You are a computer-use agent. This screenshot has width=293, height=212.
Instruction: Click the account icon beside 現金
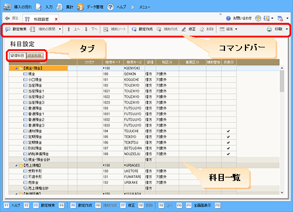pos(25,74)
